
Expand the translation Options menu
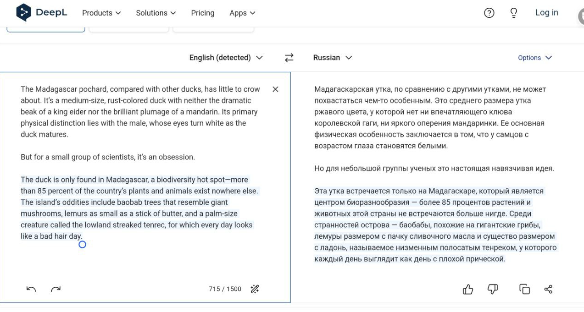pyautogui.click(x=535, y=58)
